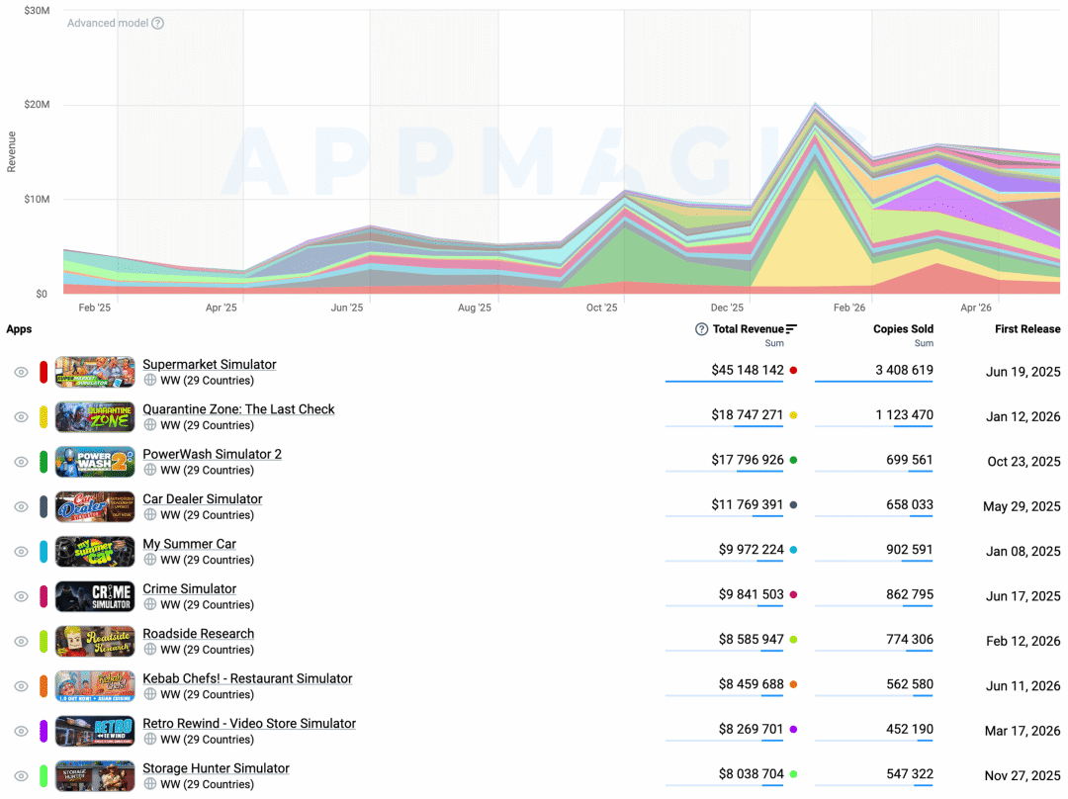Open the Quarantine Zone: The Last Check link
The width and height of the screenshot is (1068, 799).
238,409
